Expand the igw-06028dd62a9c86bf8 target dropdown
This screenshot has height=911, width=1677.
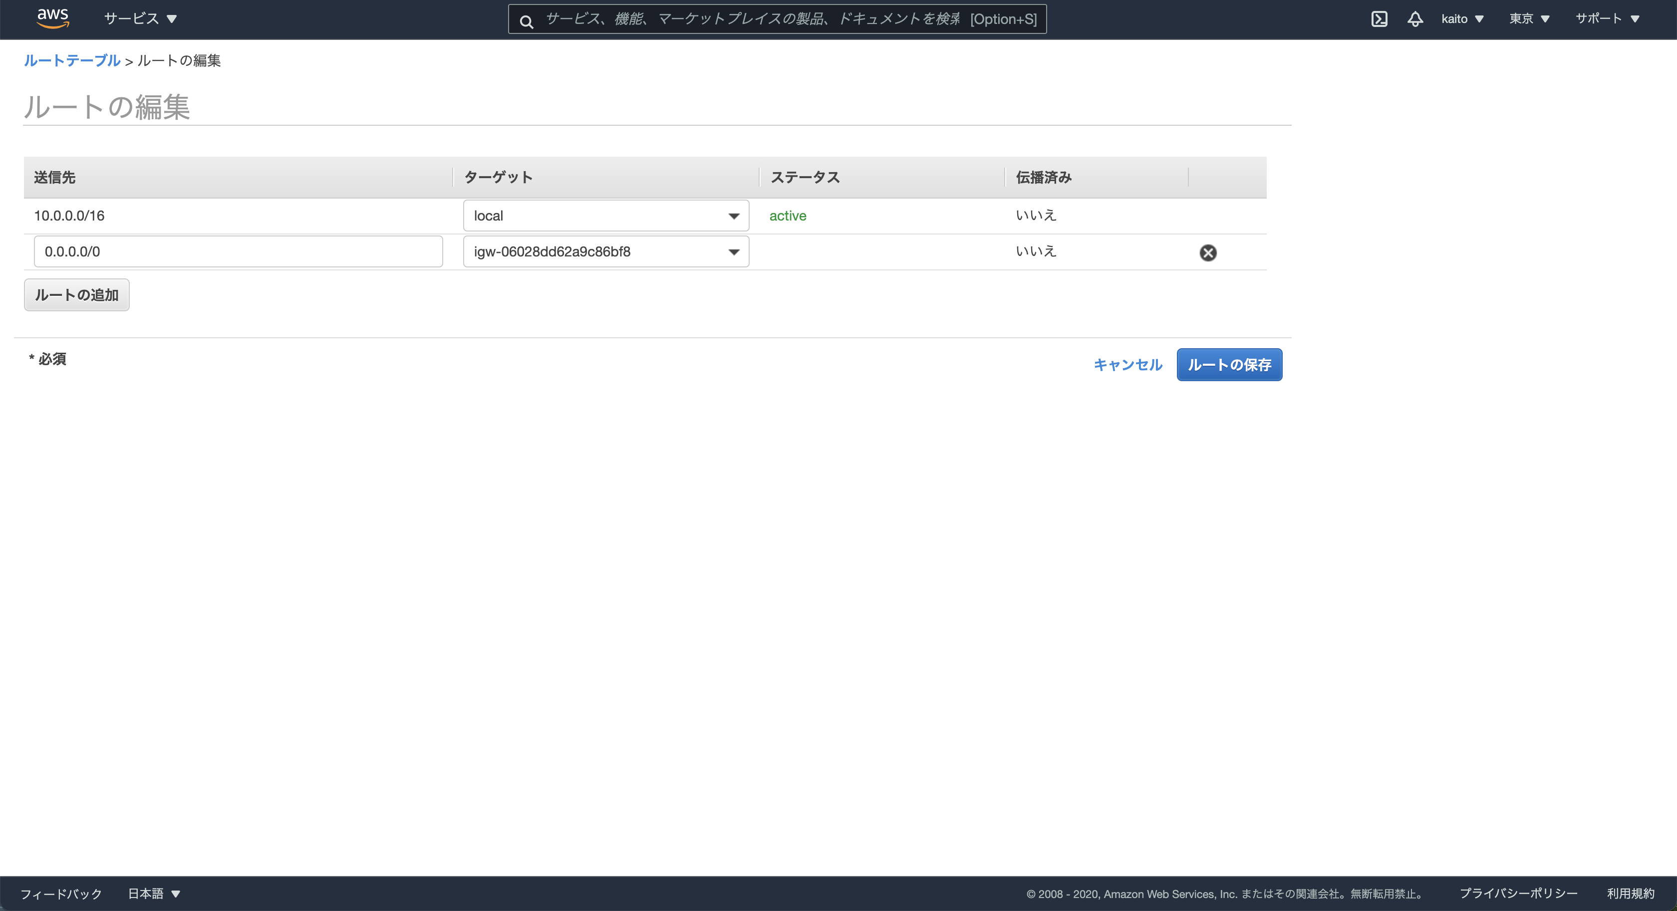coord(605,252)
